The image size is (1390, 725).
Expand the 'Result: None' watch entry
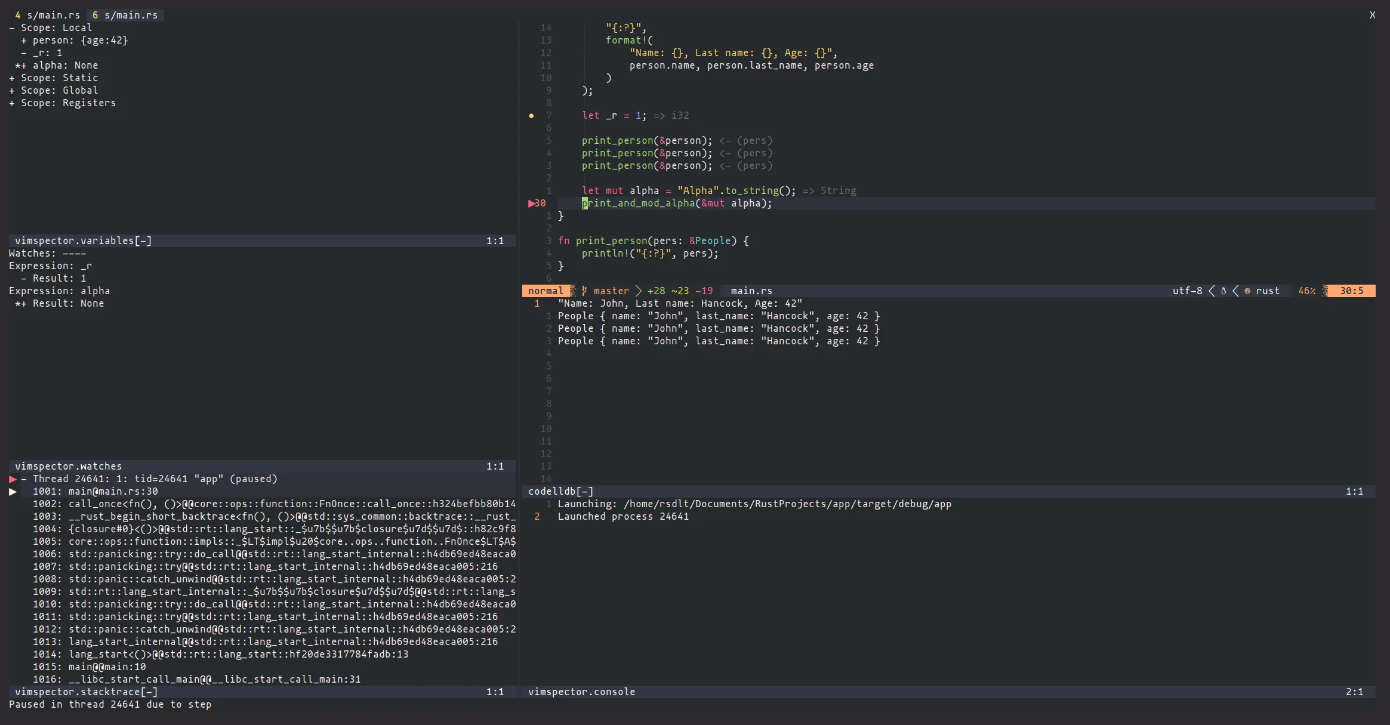point(24,303)
